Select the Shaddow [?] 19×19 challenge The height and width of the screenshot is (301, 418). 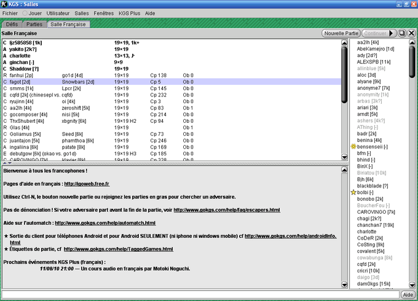172,69
